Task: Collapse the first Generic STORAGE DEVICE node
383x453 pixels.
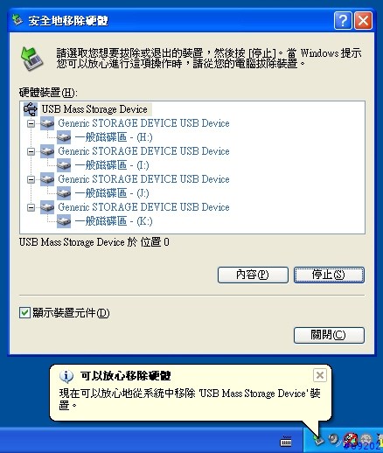Action: tap(31, 123)
